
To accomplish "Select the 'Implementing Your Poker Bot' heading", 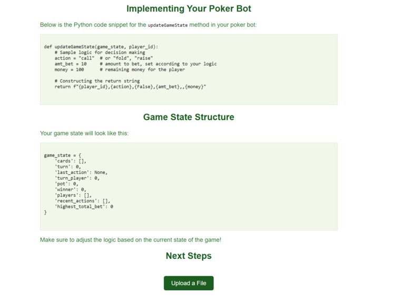I will [189, 8].
